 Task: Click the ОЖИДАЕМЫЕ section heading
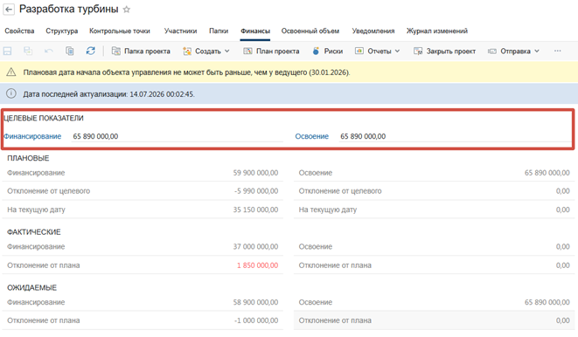click(x=32, y=288)
